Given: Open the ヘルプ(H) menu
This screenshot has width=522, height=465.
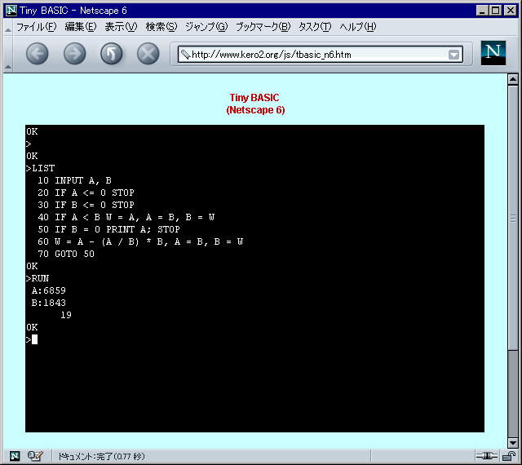Looking at the screenshot, I should click(358, 27).
